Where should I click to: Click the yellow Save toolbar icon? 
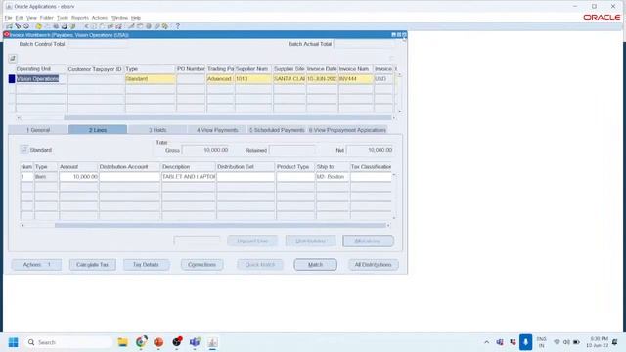point(39,26)
